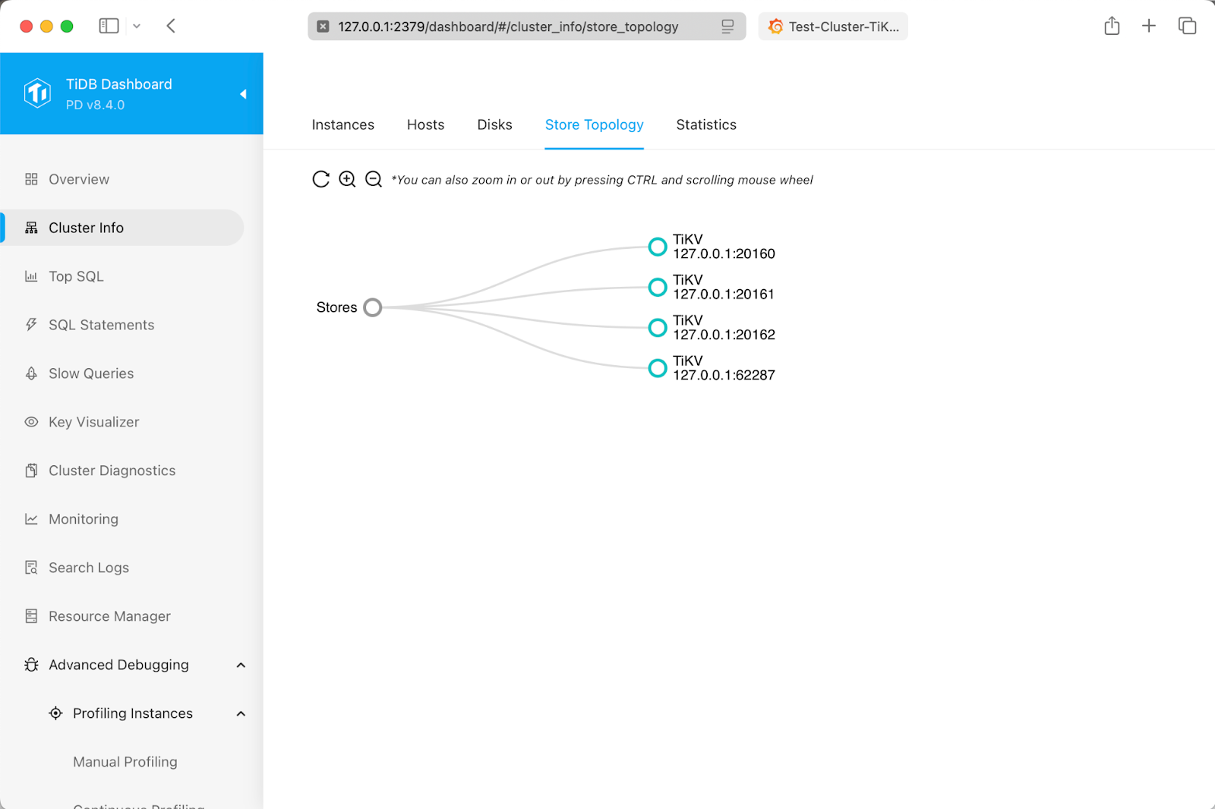Screen dimensions: 1215x809
Task: Click the zoom in magnifier icon
Action: [x=347, y=179]
